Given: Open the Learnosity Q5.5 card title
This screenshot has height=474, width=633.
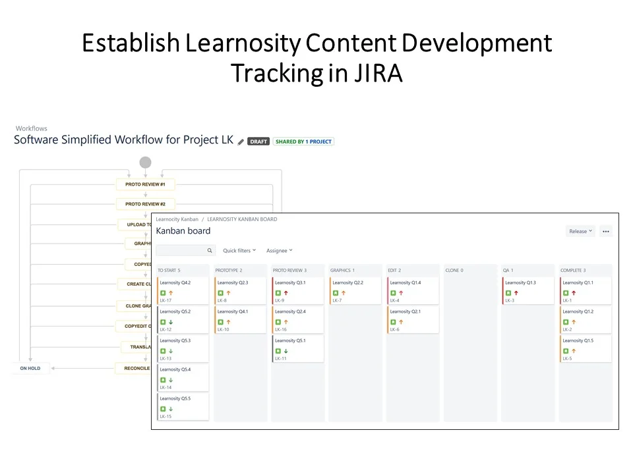Looking at the screenshot, I should click(x=175, y=399).
